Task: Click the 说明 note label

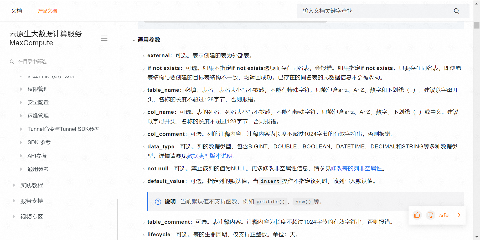Action: 170,202
